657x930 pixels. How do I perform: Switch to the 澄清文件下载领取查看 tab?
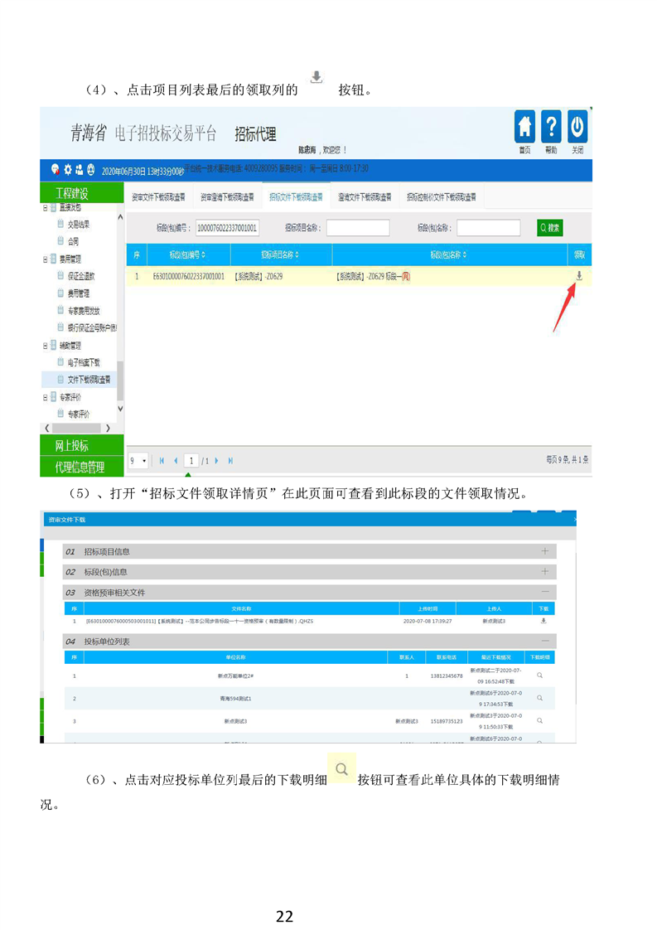(365, 197)
